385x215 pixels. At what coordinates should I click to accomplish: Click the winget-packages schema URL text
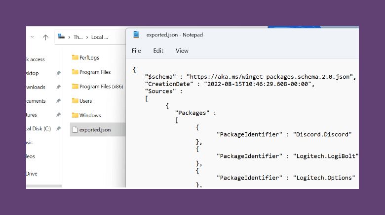(x=269, y=77)
